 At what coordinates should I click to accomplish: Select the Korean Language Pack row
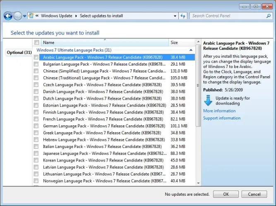[x=117, y=160]
